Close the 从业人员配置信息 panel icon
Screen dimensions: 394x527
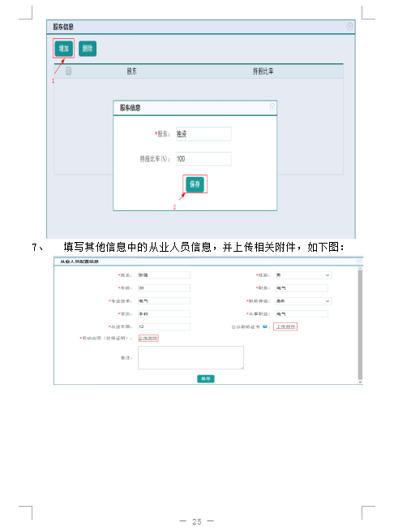(x=359, y=261)
